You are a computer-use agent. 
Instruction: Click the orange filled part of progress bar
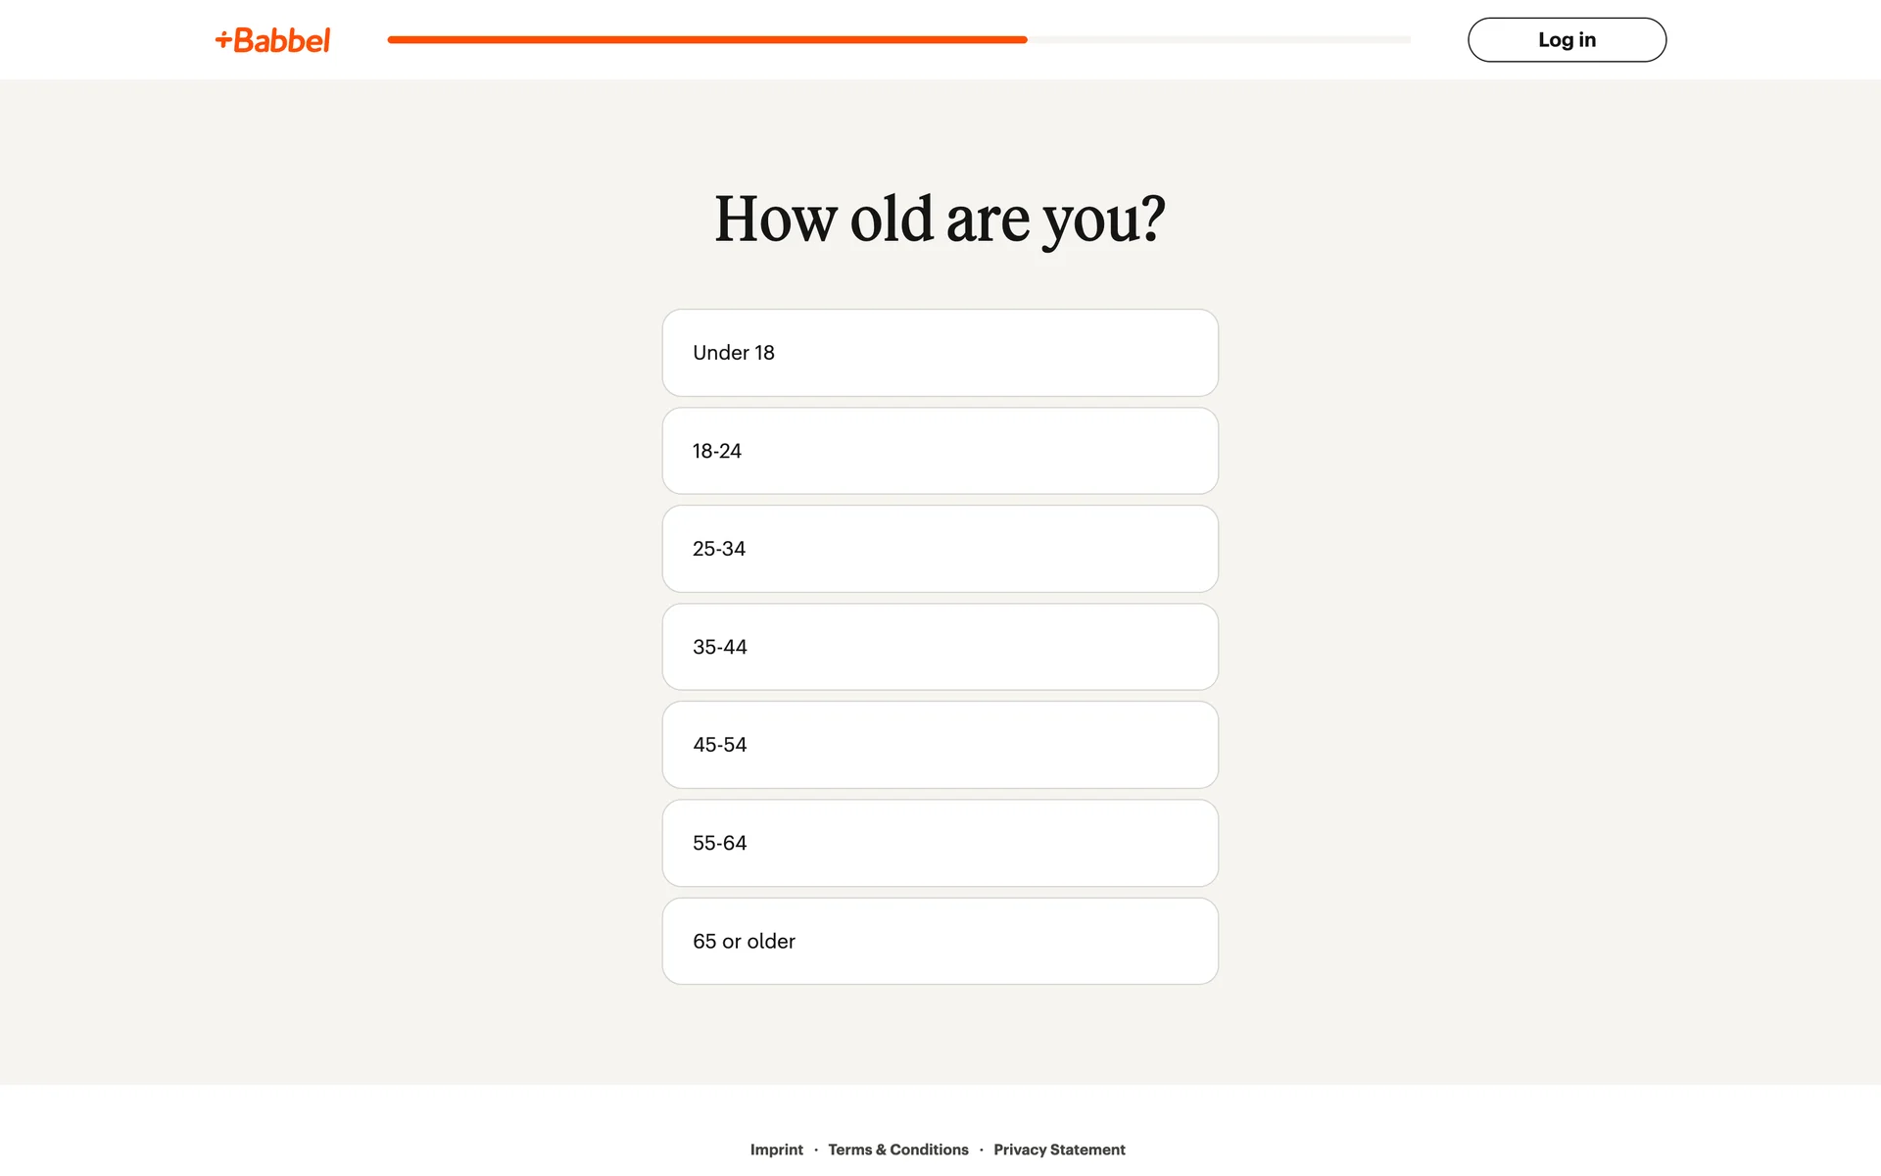[x=705, y=40]
